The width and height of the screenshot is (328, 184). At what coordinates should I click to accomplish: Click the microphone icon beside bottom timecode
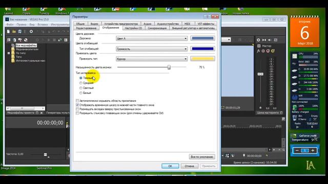pyautogui.click(x=244, y=155)
